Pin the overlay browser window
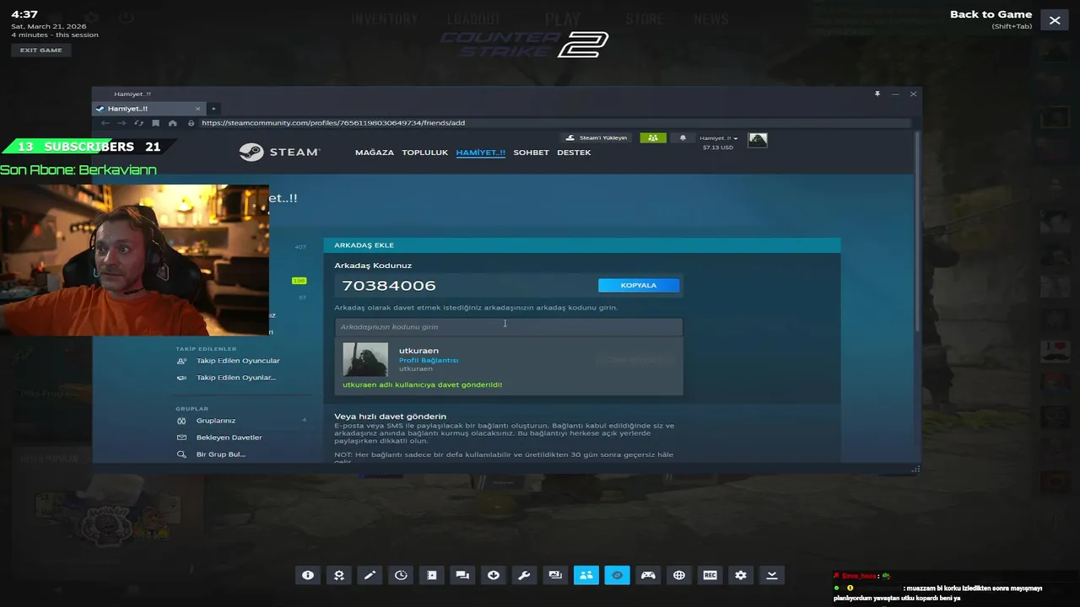Image resolution: width=1080 pixels, height=607 pixels. pyautogui.click(x=877, y=94)
